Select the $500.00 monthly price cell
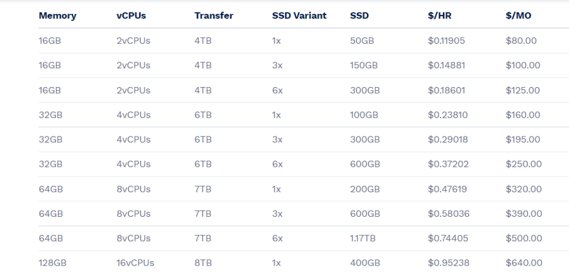Screen dimensions: 569x275 524,238
